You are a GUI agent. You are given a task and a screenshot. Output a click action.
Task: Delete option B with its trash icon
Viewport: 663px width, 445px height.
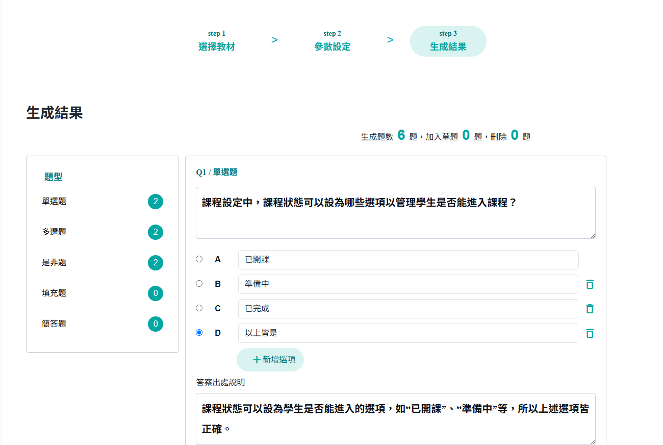[x=590, y=284]
